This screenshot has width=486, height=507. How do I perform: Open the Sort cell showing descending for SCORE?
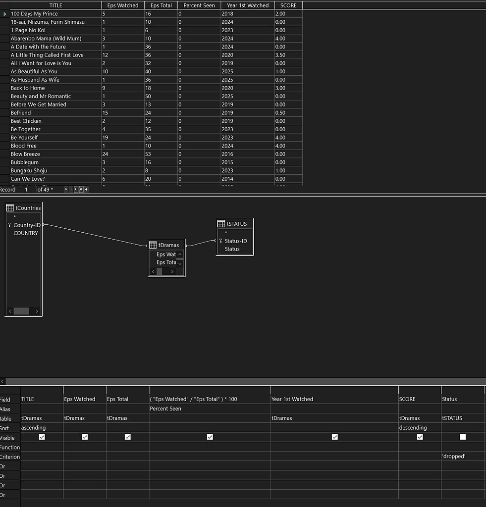(x=420, y=428)
